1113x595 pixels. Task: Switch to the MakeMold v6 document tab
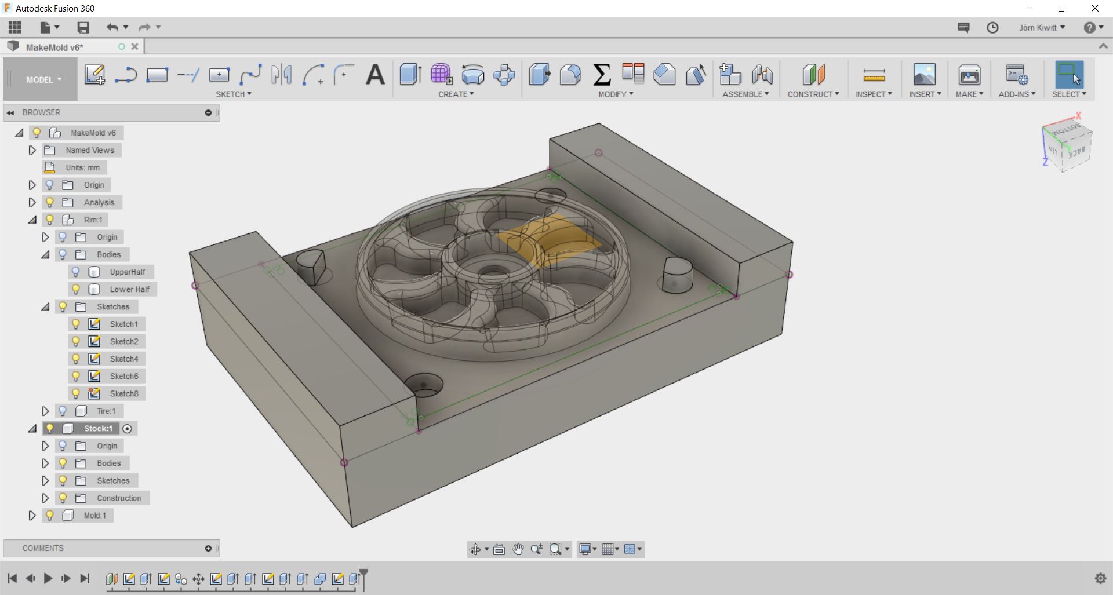coord(54,47)
